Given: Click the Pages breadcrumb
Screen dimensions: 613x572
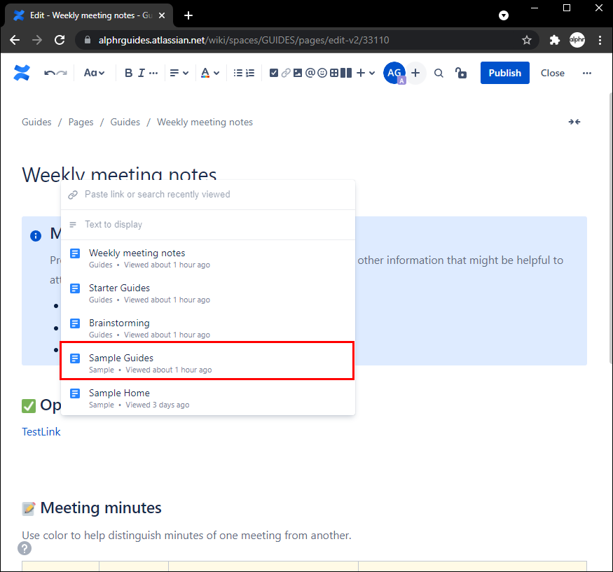Looking at the screenshot, I should pos(81,122).
